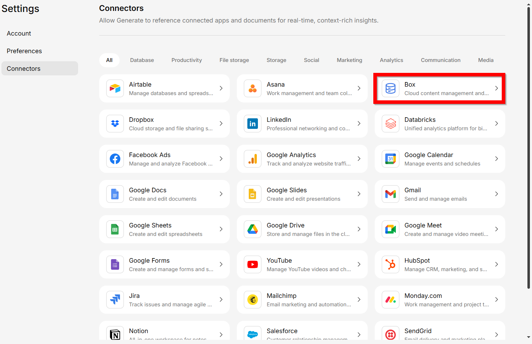Show the Analytics category tab
Image resolution: width=532 pixels, height=344 pixels.
[391, 60]
